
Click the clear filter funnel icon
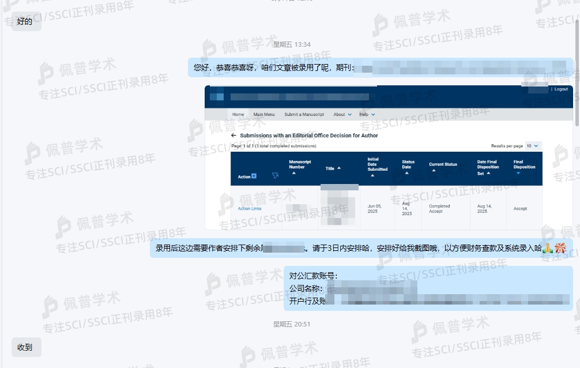click(x=275, y=176)
